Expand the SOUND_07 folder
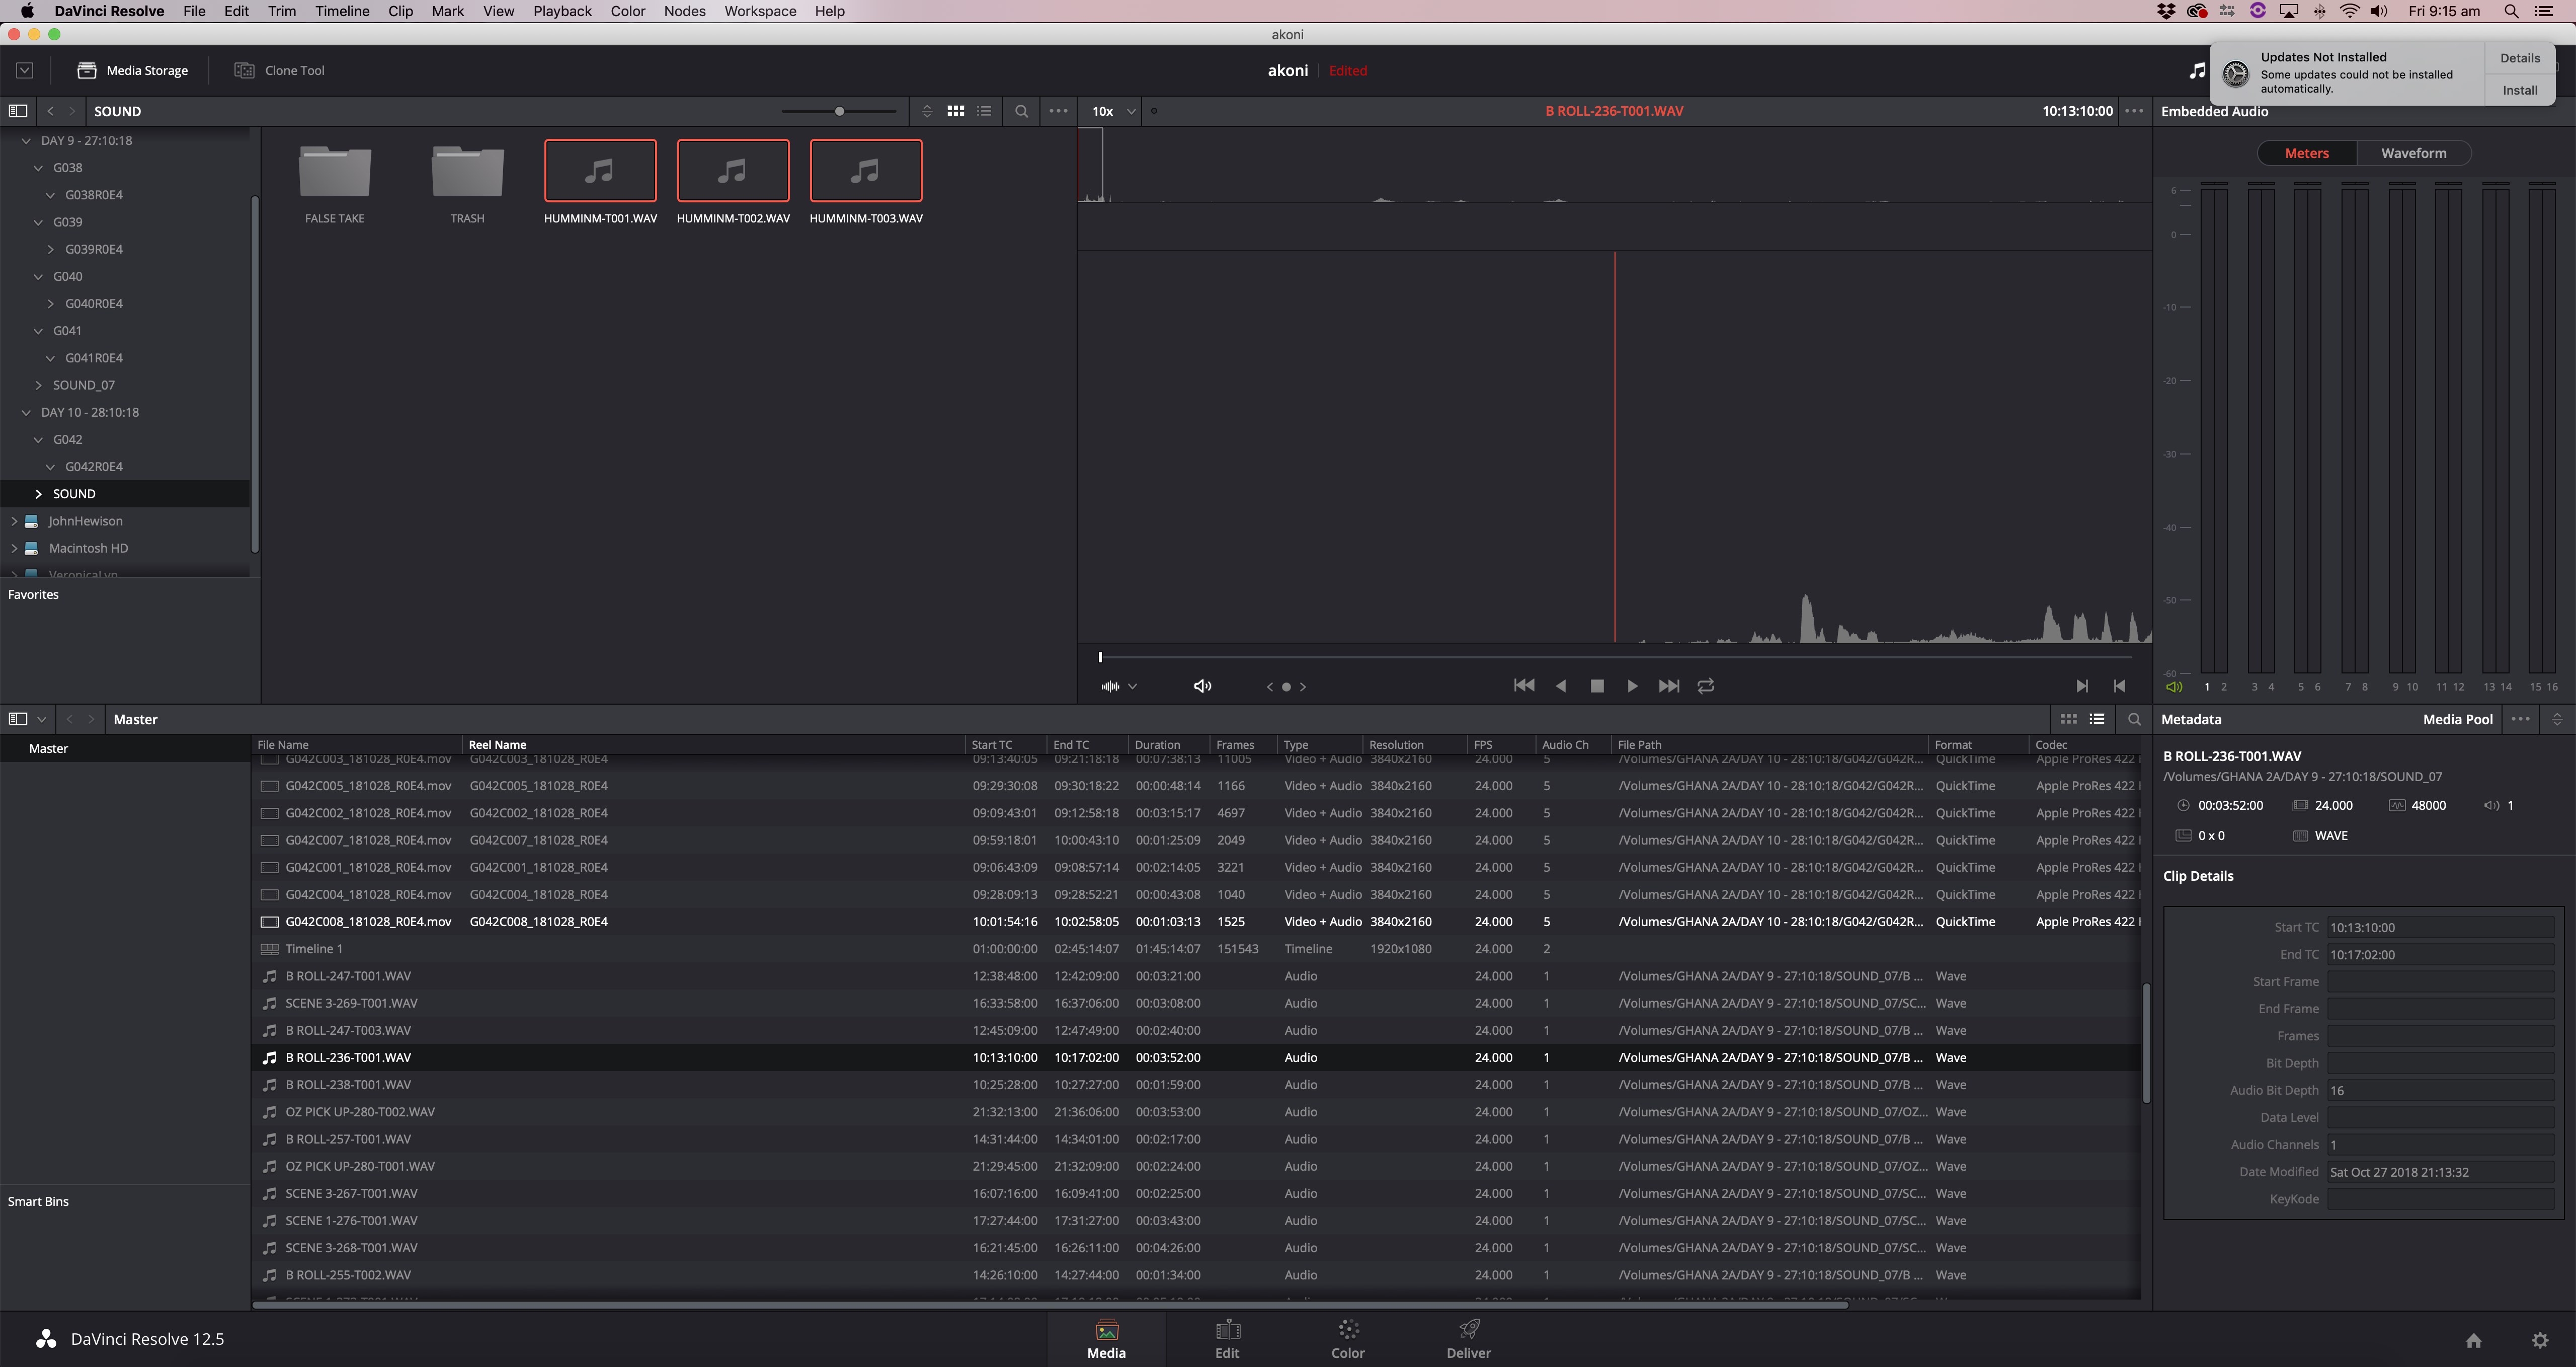 (x=38, y=385)
